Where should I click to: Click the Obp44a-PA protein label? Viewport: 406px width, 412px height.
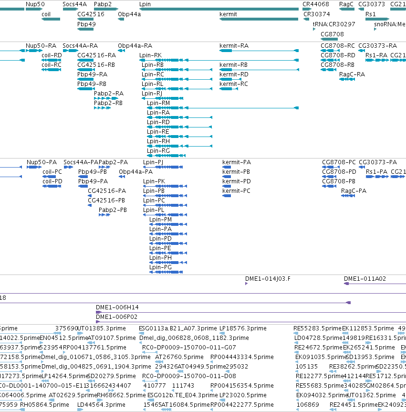[x=136, y=171]
